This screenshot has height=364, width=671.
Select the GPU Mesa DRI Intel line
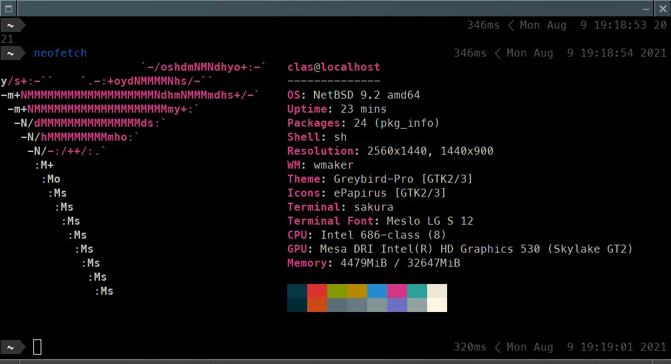[x=460, y=249]
